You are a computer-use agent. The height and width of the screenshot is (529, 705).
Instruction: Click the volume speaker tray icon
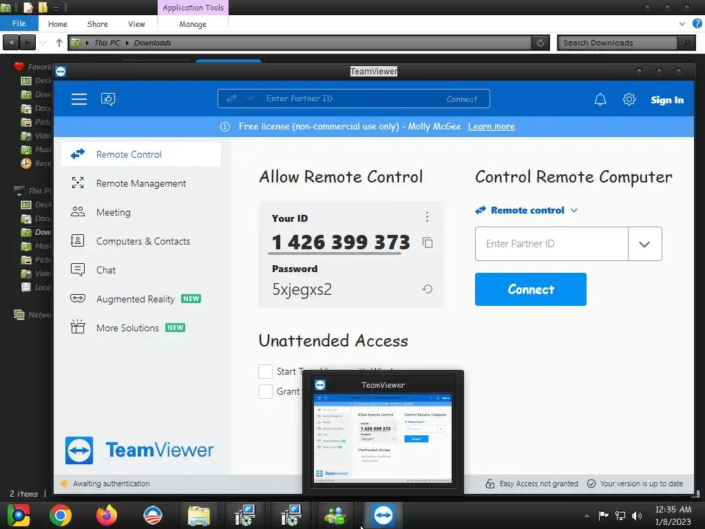(x=637, y=516)
